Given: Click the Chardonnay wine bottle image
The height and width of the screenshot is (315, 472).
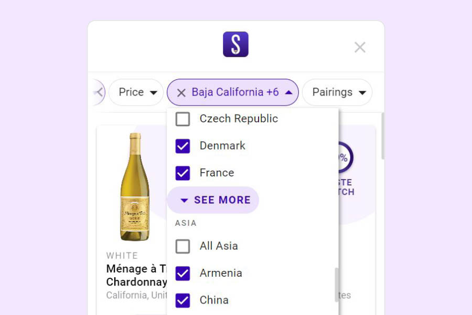Looking at the screenshot, I should tap(135, 187).
